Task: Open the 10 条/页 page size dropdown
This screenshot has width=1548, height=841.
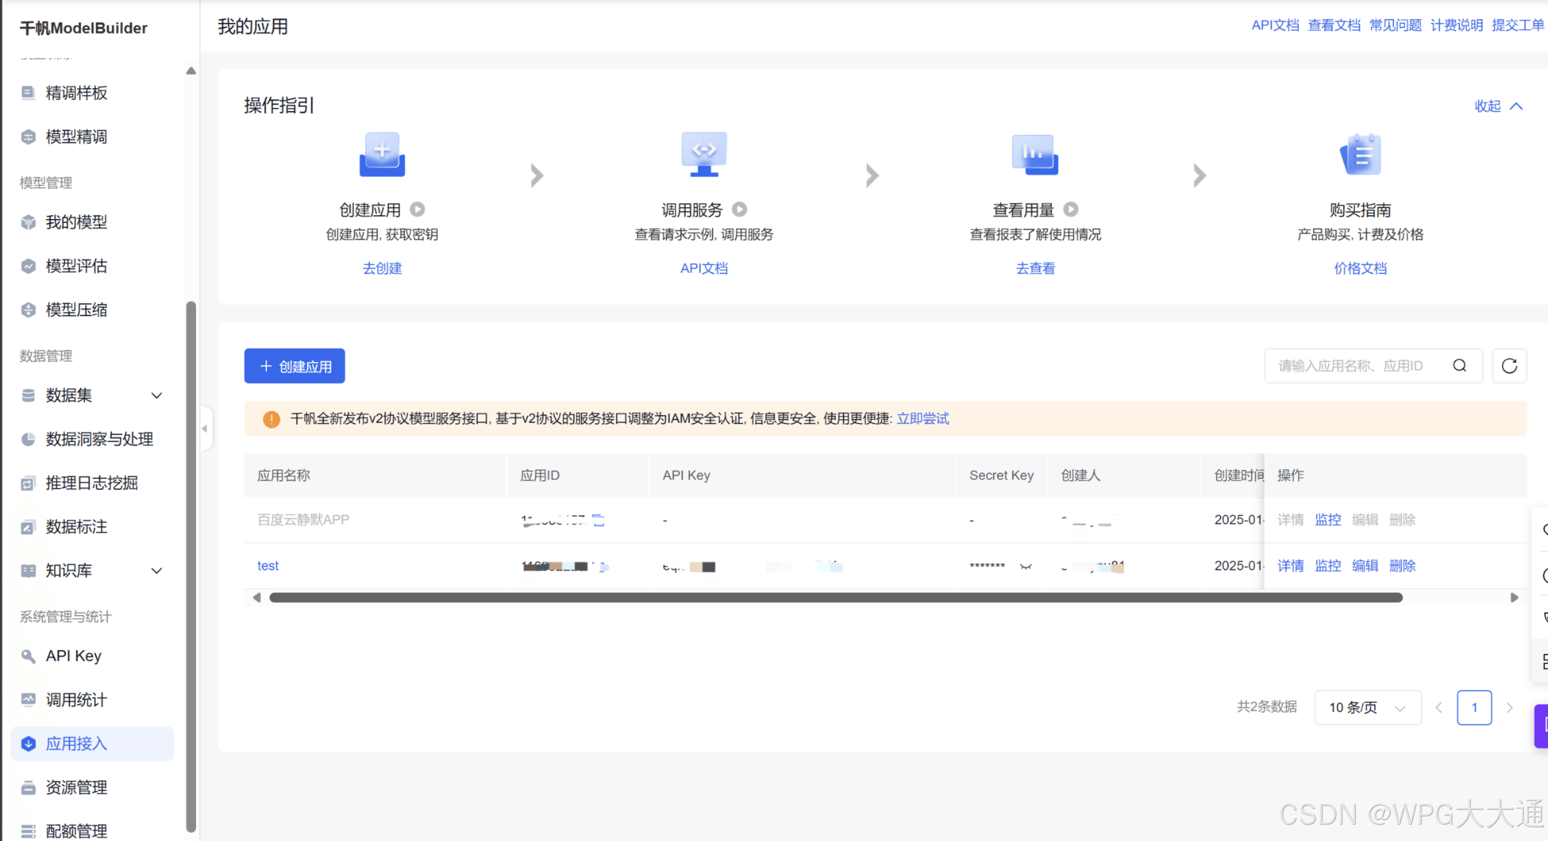Action: pos(1367,707)
